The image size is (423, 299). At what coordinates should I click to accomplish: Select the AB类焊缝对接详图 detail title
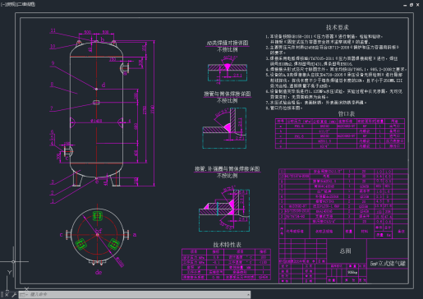click(228, 43)
